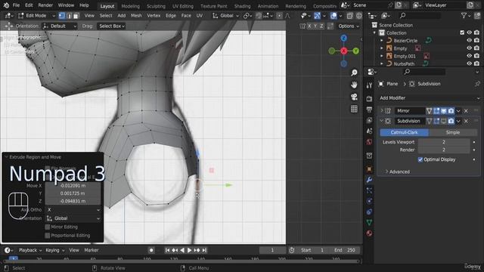Expand the Mirror modifier panel
The width and height of the screenshot is (484, 272).
tap(382, 111)
